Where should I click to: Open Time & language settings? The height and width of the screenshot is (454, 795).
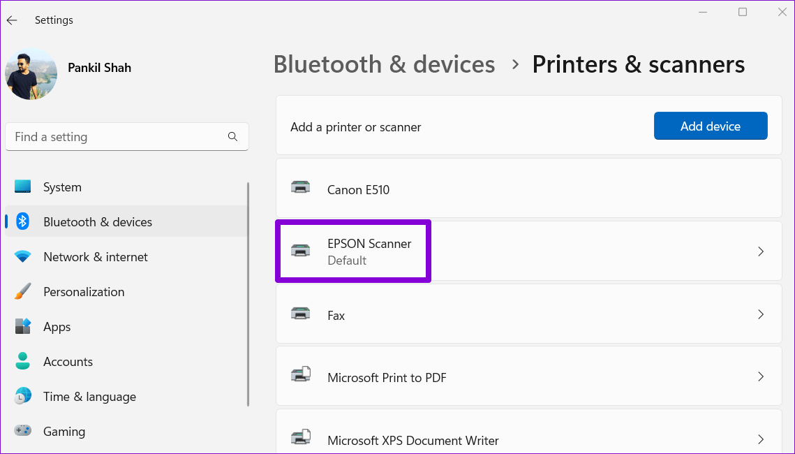click(x=126, y=396)
